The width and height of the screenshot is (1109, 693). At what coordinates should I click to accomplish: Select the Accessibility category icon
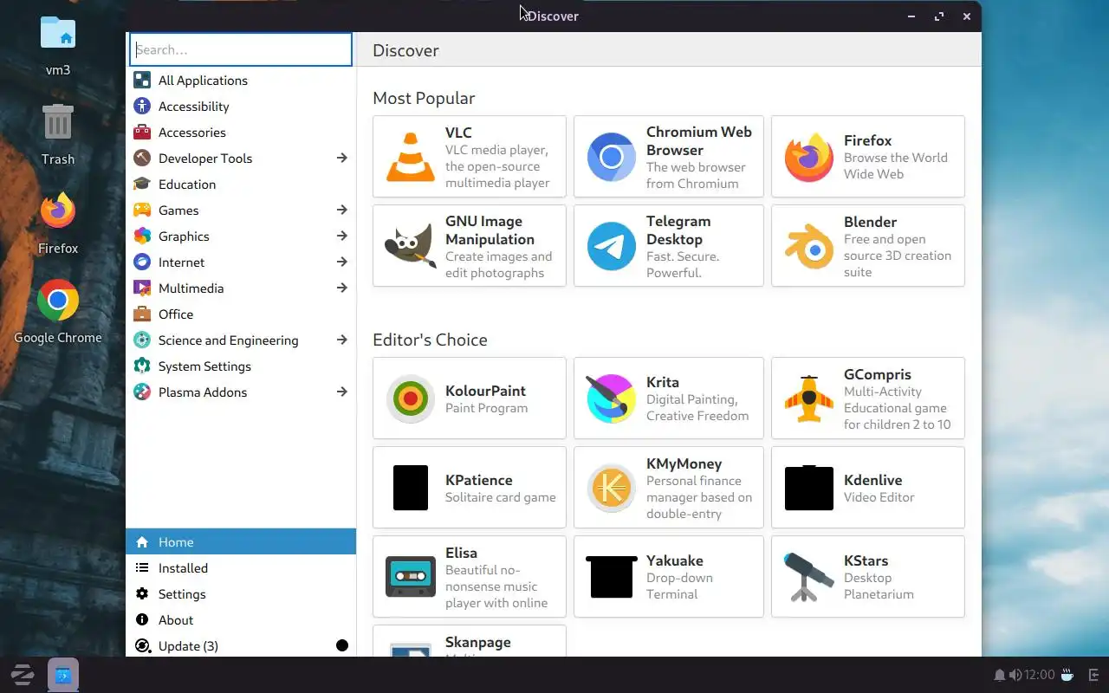(142, 107)
